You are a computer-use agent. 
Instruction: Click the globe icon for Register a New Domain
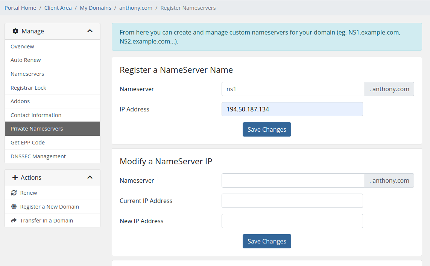click(x=14, y=207)
